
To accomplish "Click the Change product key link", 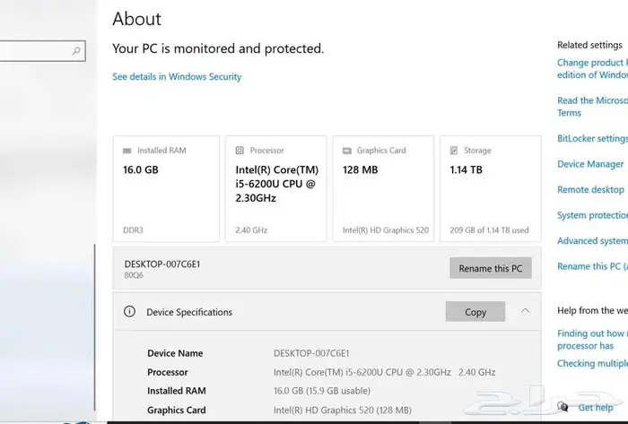I will click(592, 63).
